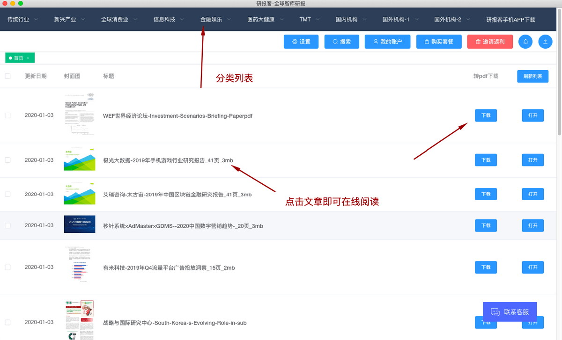562x340 pixels.
Task: Click the 秒针系统 dark blue cover thumbnail
Action: click(80, 224)
